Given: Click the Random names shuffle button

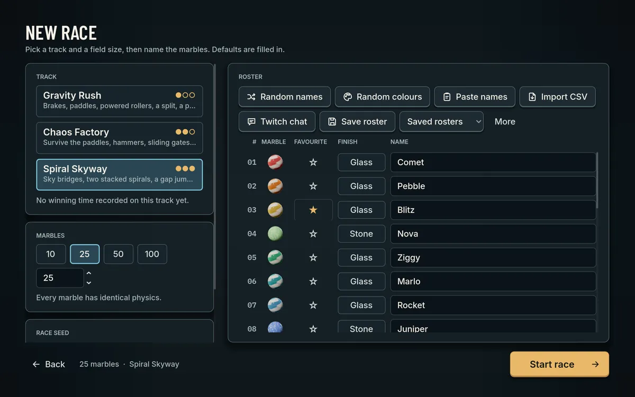Looking at the screenshot, I should click(x=285, y=97).
